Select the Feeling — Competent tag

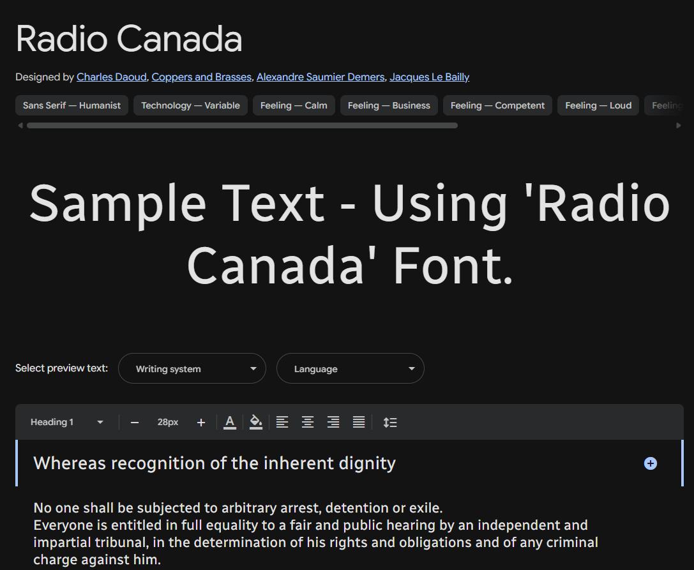coord(497,105)
